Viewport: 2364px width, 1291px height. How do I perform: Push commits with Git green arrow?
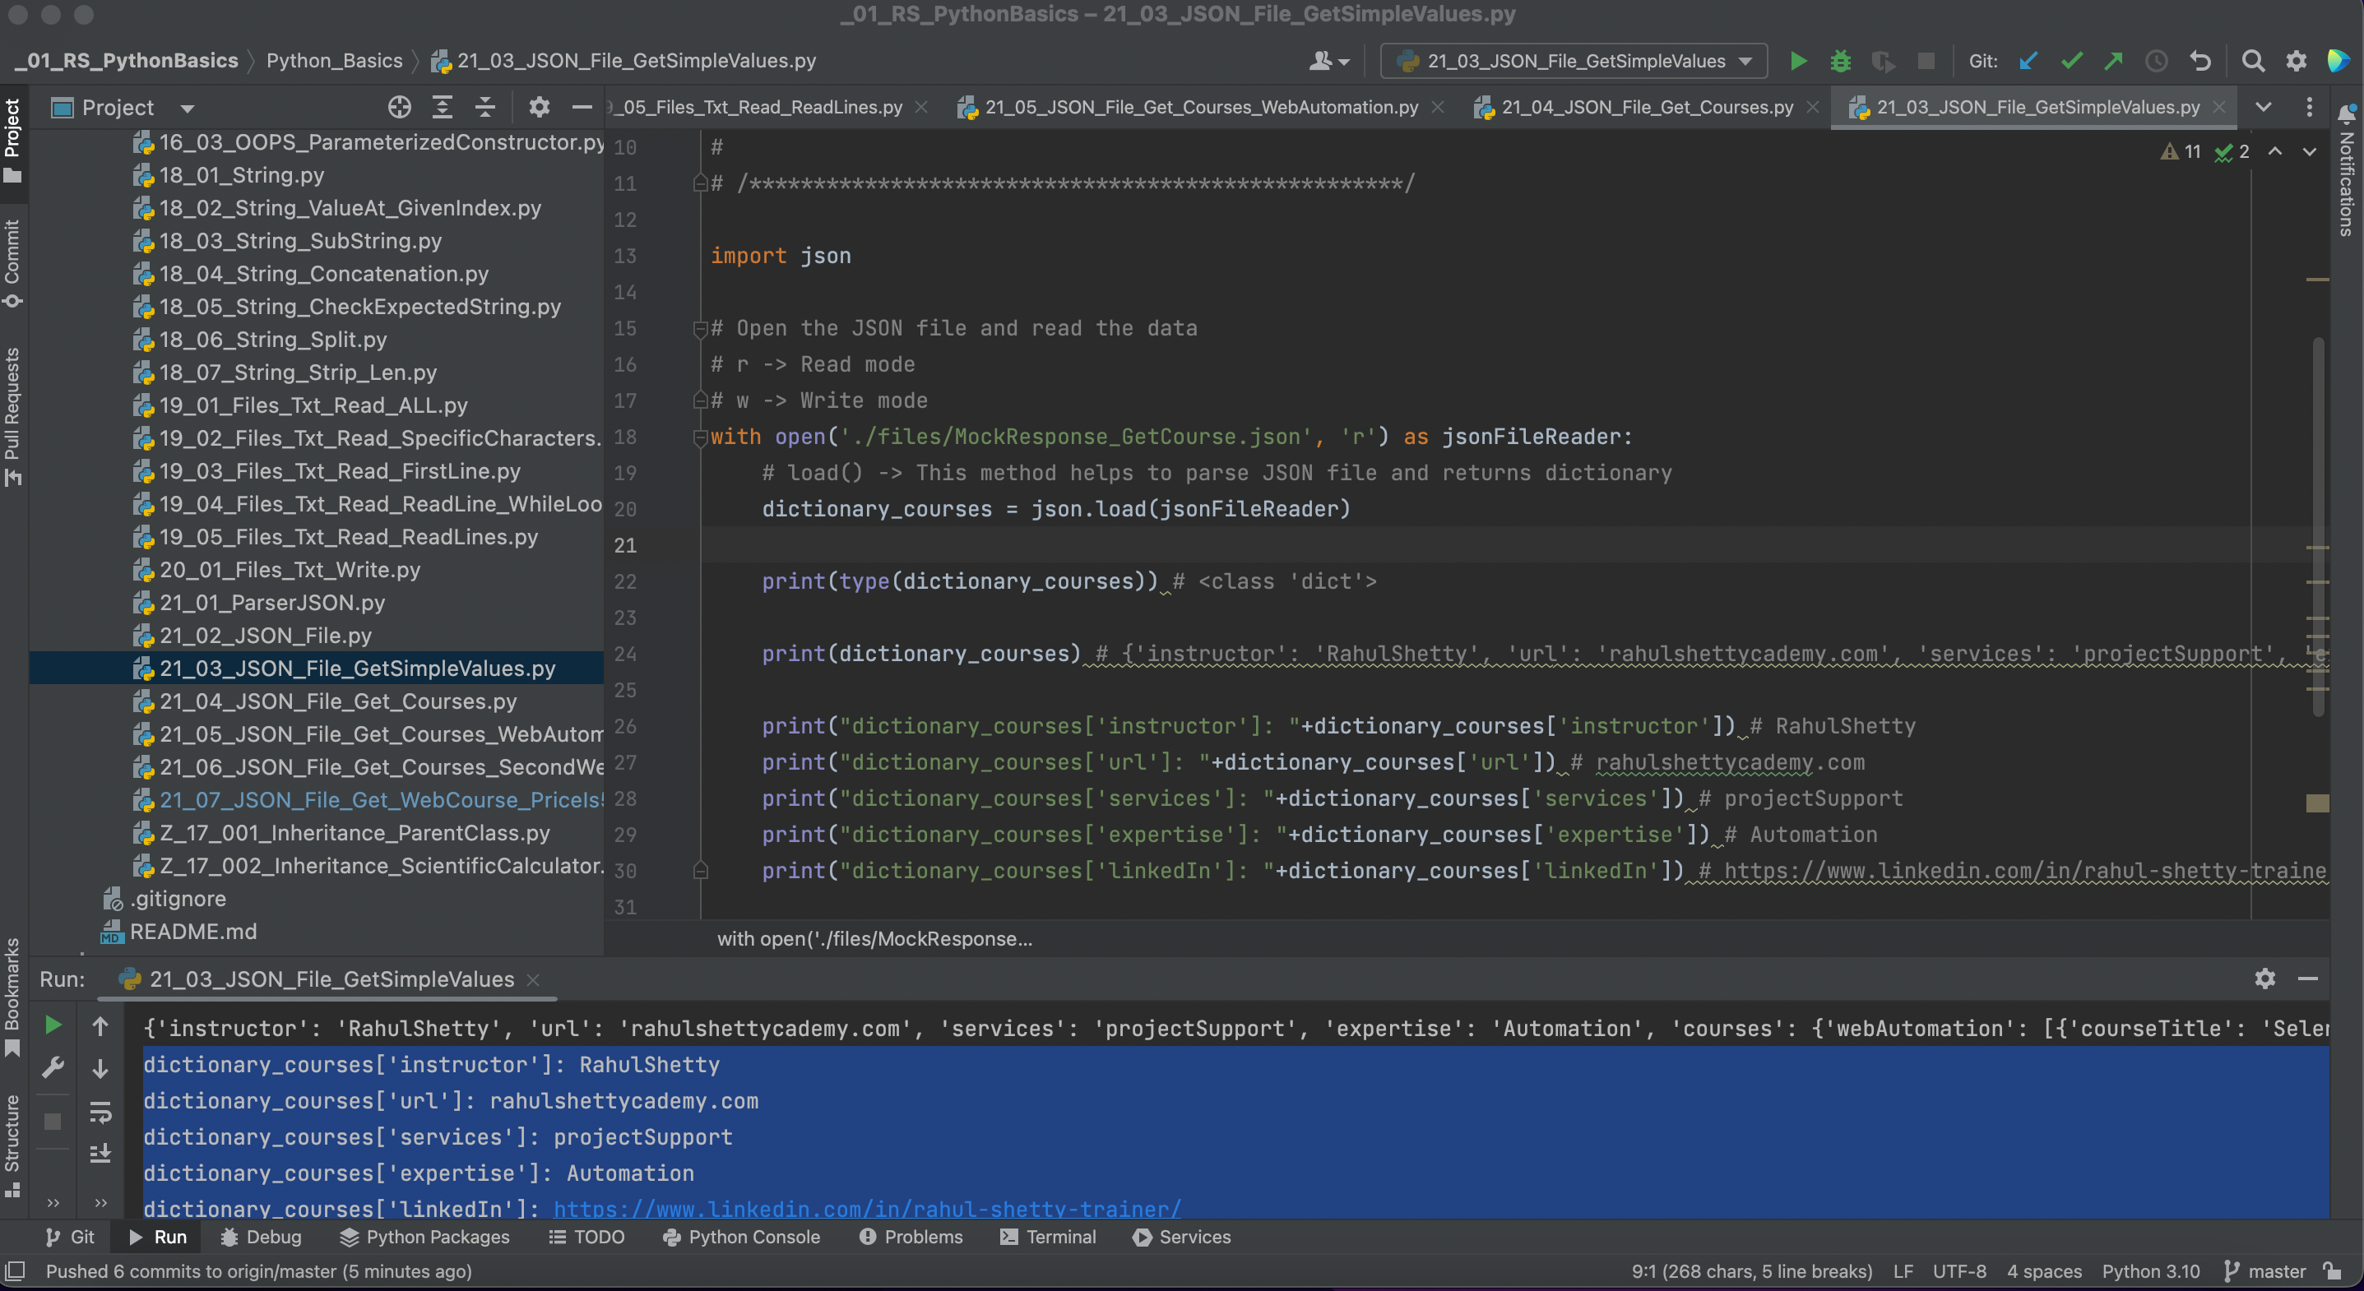pos(2113,62)
